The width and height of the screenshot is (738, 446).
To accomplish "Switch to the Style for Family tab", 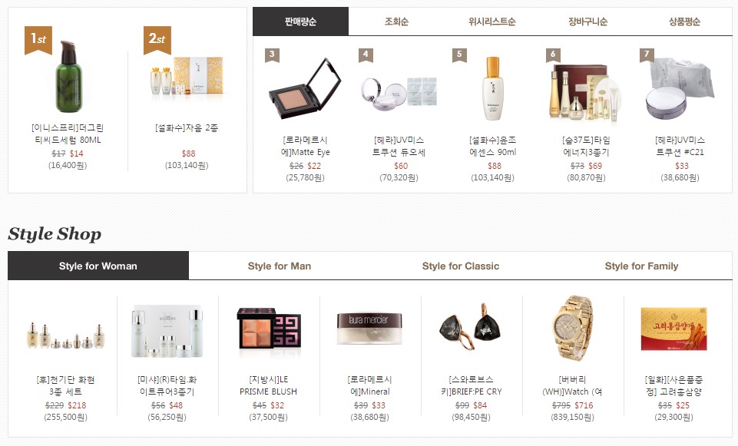I will click(x=641, y=266).
